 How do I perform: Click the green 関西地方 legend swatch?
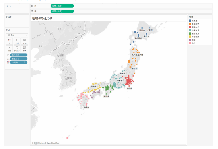pyautogui.click(x=190, y=33)
